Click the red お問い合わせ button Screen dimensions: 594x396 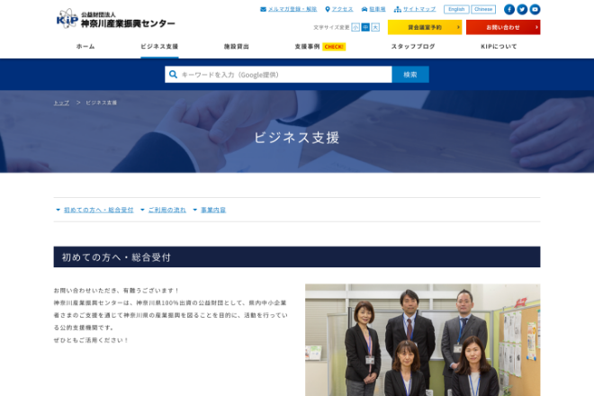[502, 28]
